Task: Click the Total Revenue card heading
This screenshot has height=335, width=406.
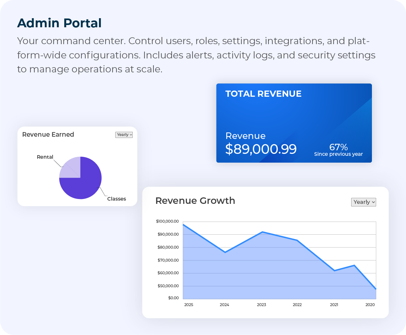Action: (263, 94)
